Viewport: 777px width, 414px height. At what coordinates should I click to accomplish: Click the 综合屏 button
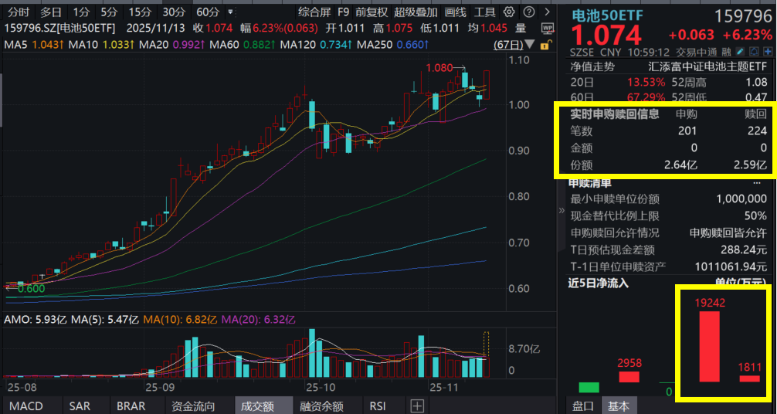tap(314, 12)
